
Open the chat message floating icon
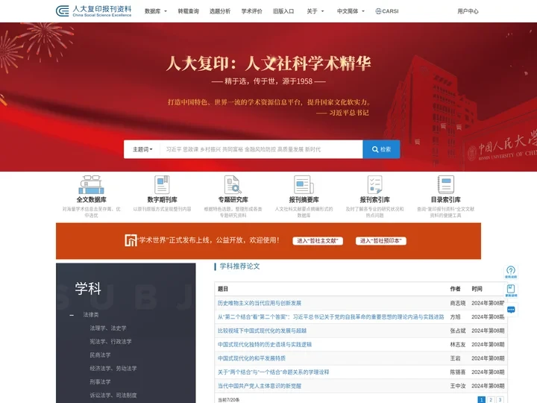511,310
